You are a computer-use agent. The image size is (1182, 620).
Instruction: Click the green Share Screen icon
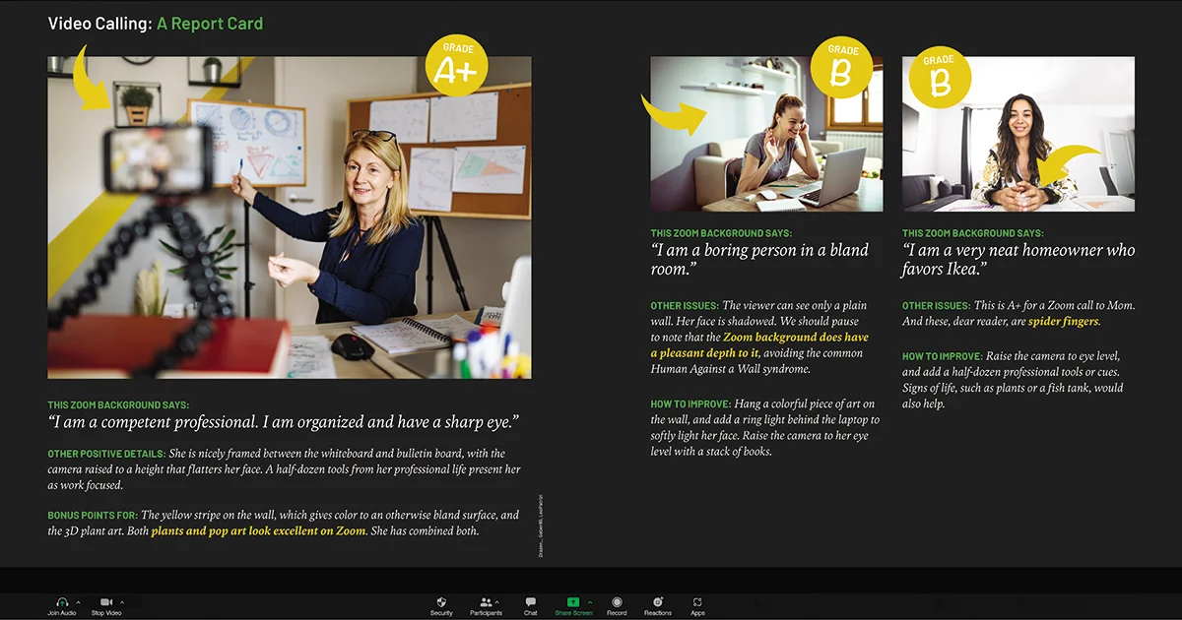[x=572, y=601]
